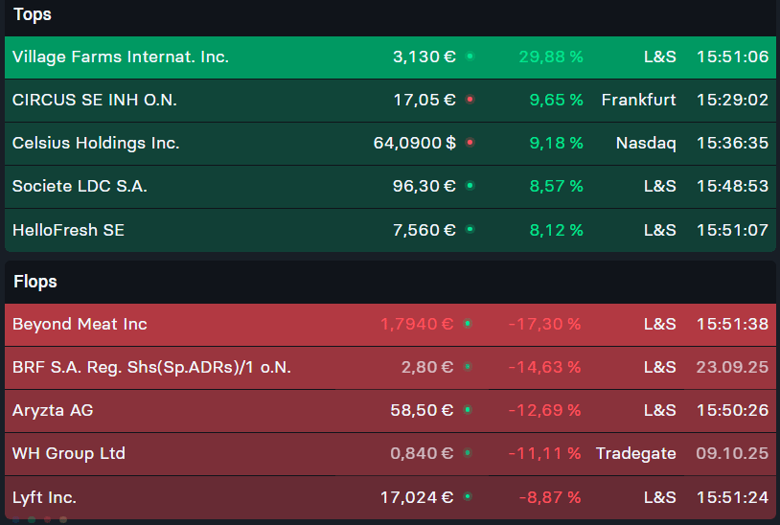Open BRF S.A. Reg. Shs(Sp.ADRs)/1 o.N. stock
Image resolution: width=780 pixels, height=525 pixels.
point(151,367)
